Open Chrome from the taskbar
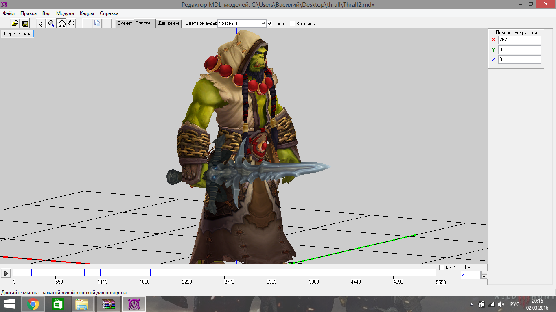The image size is (556, 312). (33, 304)
